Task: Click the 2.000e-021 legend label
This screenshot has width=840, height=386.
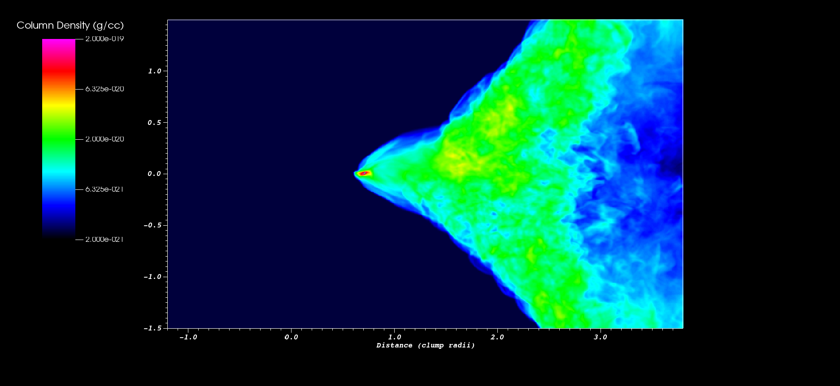Action: point(104,240)
